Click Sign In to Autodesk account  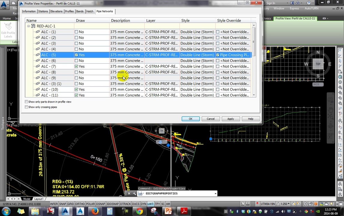[271, 3]
